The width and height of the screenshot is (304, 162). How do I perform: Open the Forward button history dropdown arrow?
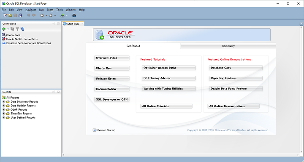pyautogui.click(x=55, y=16)
